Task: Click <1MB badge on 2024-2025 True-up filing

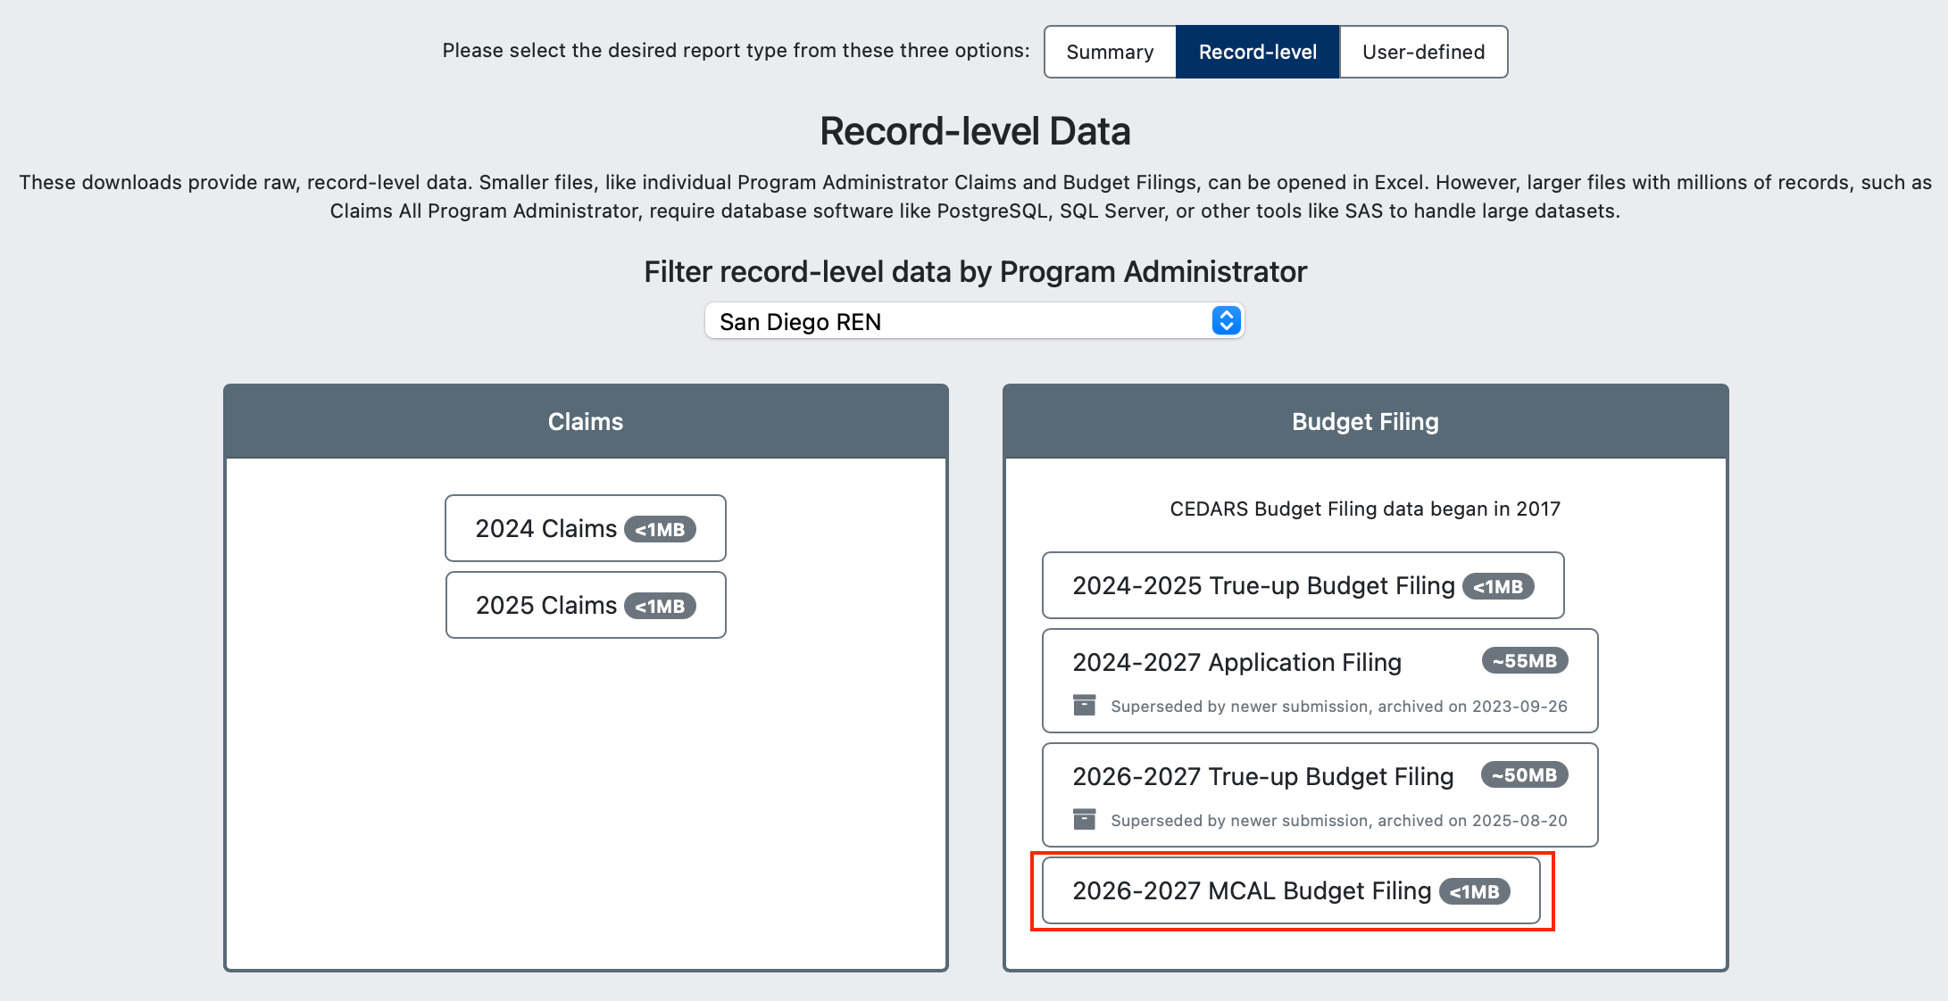Action: click(x=1498, y=586)
